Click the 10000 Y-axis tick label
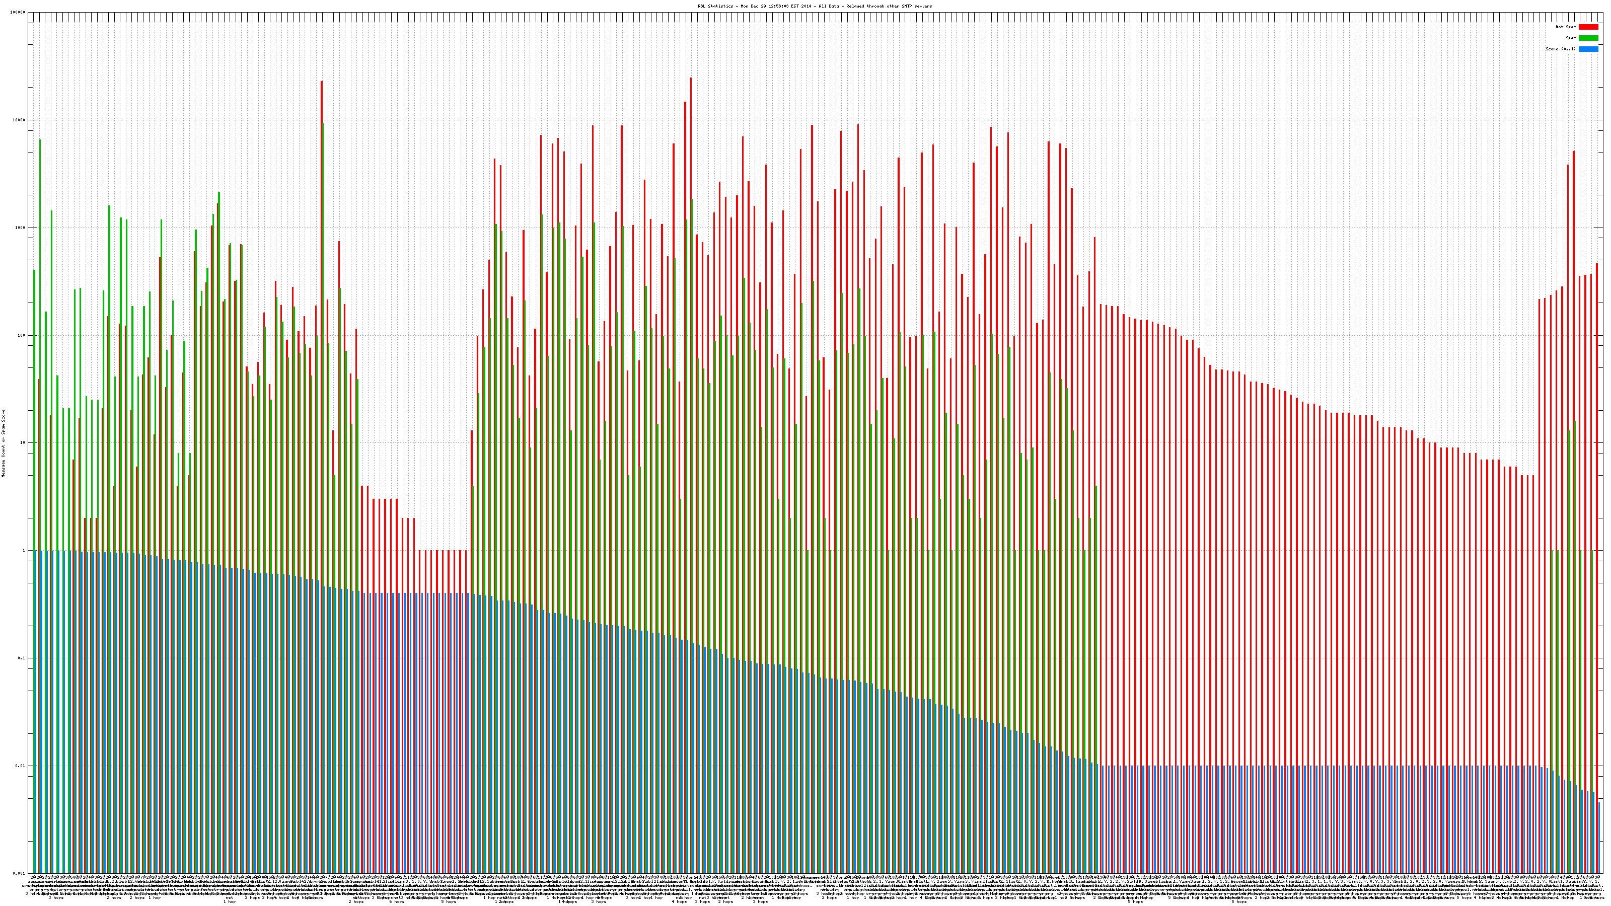Image resolution: width=1611 pixels, height=906 pixels. (x=20, y=120)
